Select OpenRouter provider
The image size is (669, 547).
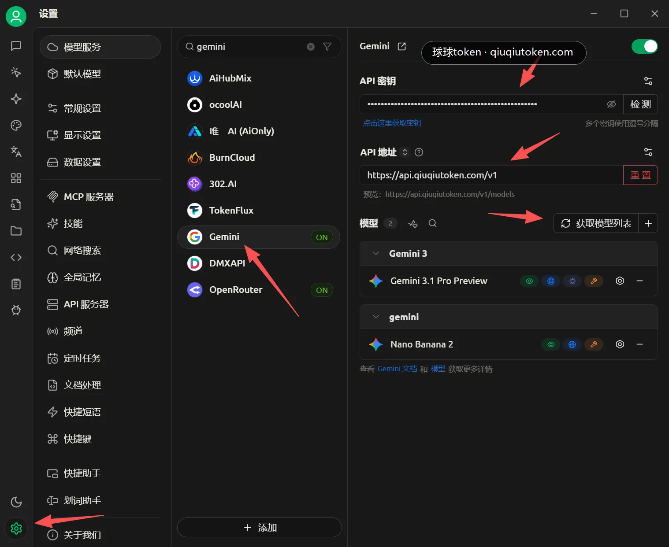point(259,289)
